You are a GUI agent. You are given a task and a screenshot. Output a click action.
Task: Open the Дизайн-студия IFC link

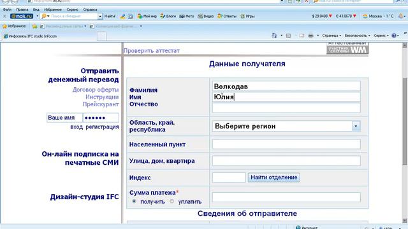point(85,197)
